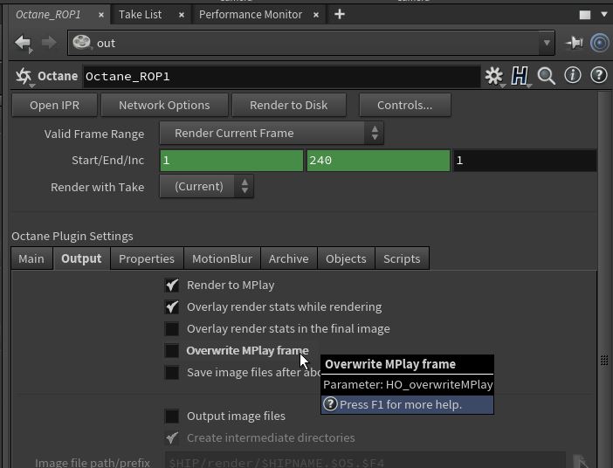613x468 pixels.
Task: Close the Performance Monitor tab
Action: click(316, 15)
